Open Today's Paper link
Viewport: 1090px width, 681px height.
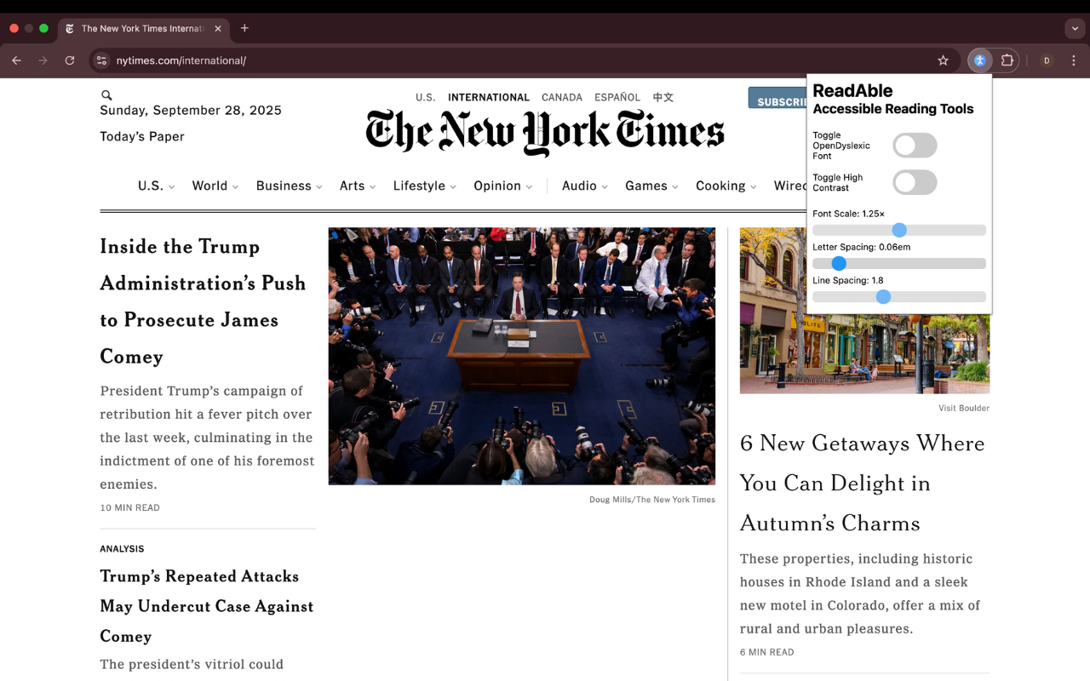coord(142,136)
